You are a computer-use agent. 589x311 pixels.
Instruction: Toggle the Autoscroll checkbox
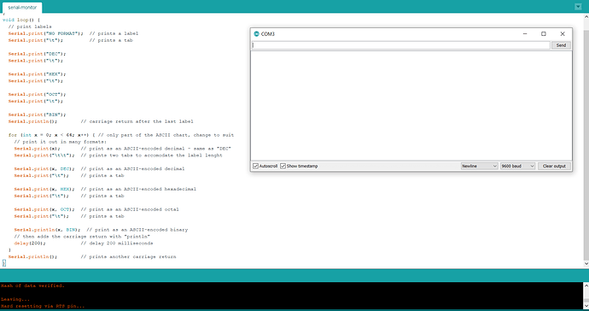point(256,166)
